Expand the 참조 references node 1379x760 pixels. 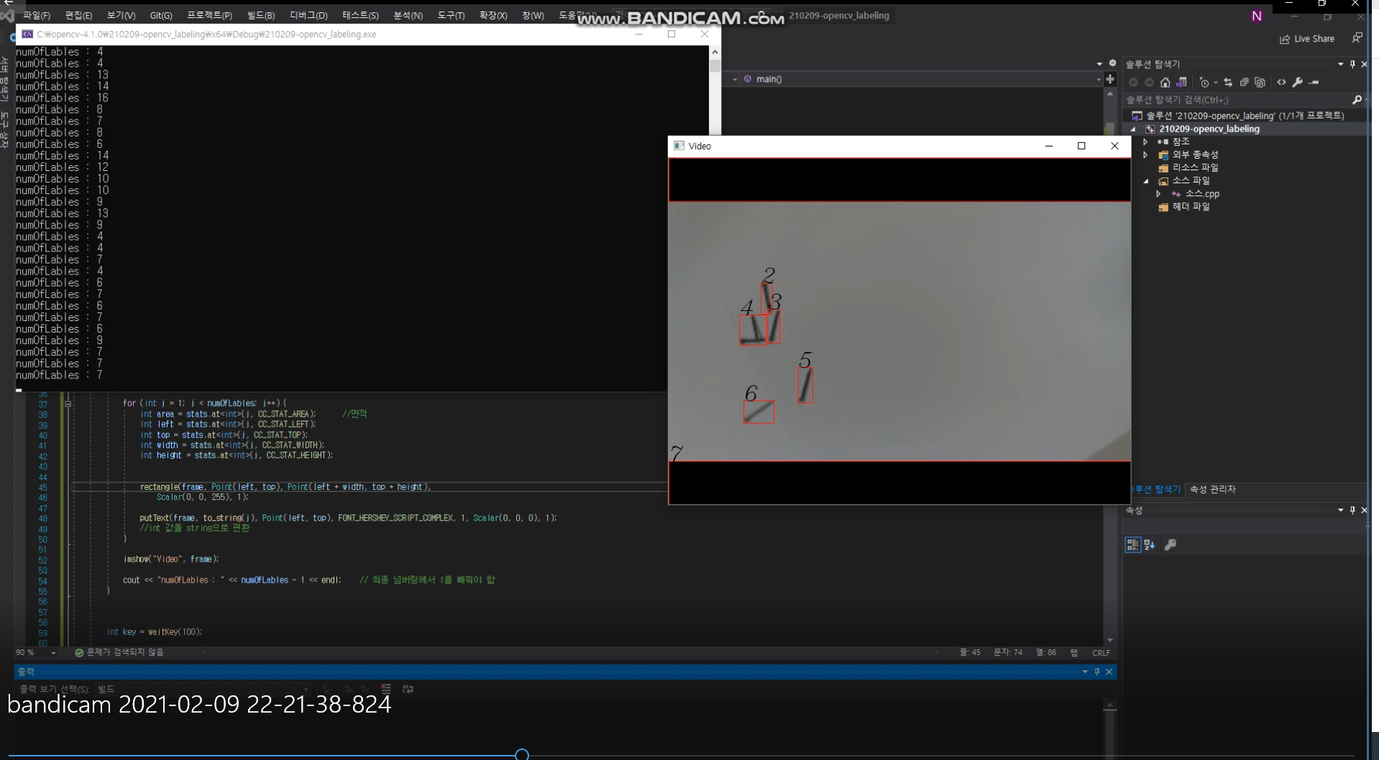1146,142
